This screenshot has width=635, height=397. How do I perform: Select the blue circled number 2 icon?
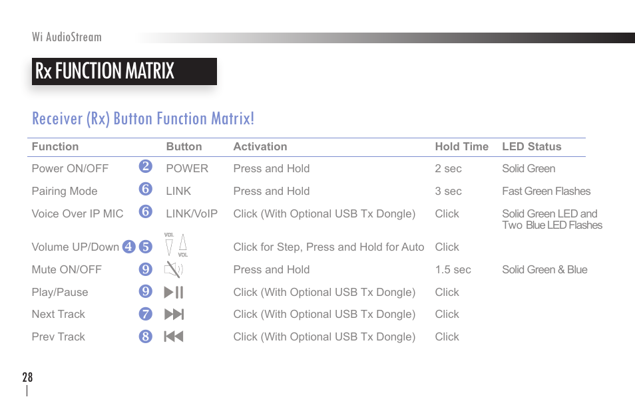click(x=145, y=166)
